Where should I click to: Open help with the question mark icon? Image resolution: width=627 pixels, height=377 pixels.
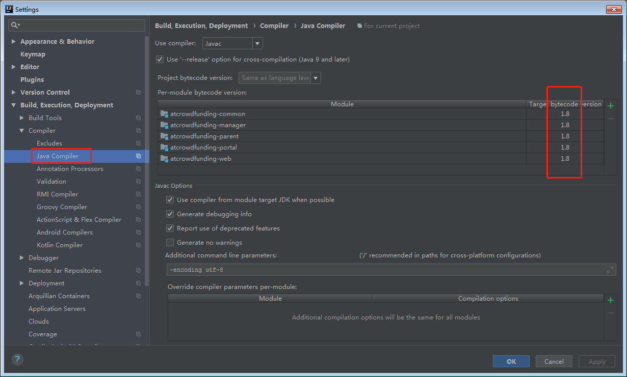pos(17,360)
